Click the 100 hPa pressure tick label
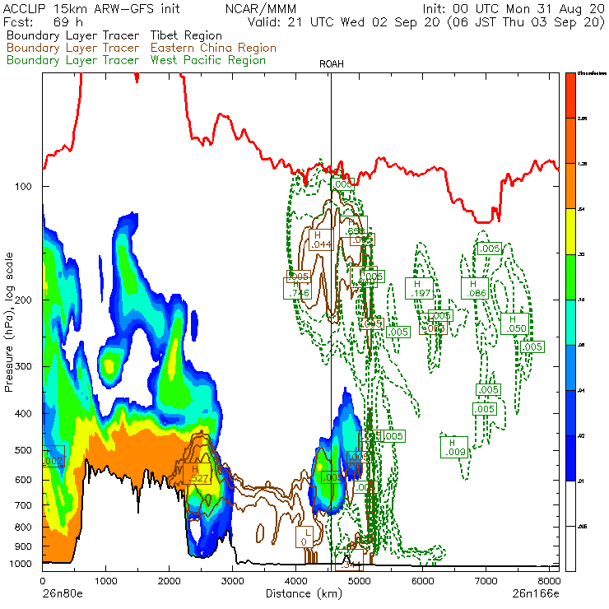609x609 pixels. (23, 187)
